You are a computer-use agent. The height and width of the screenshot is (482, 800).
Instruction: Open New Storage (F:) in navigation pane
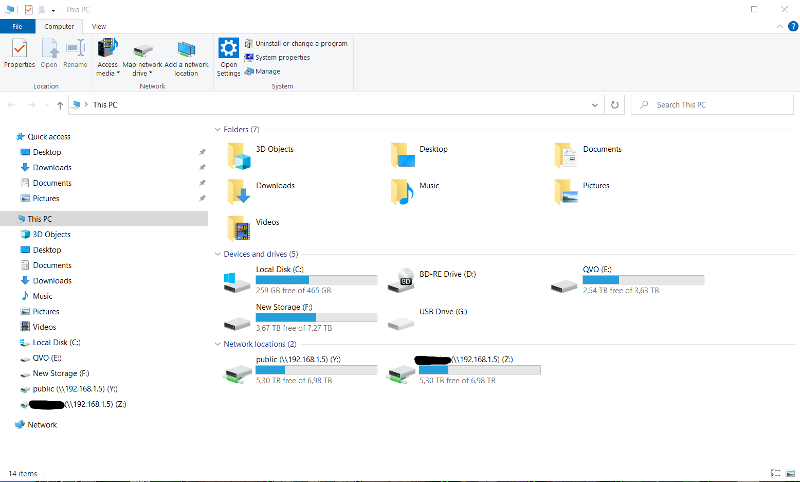[x=61, y=373]
